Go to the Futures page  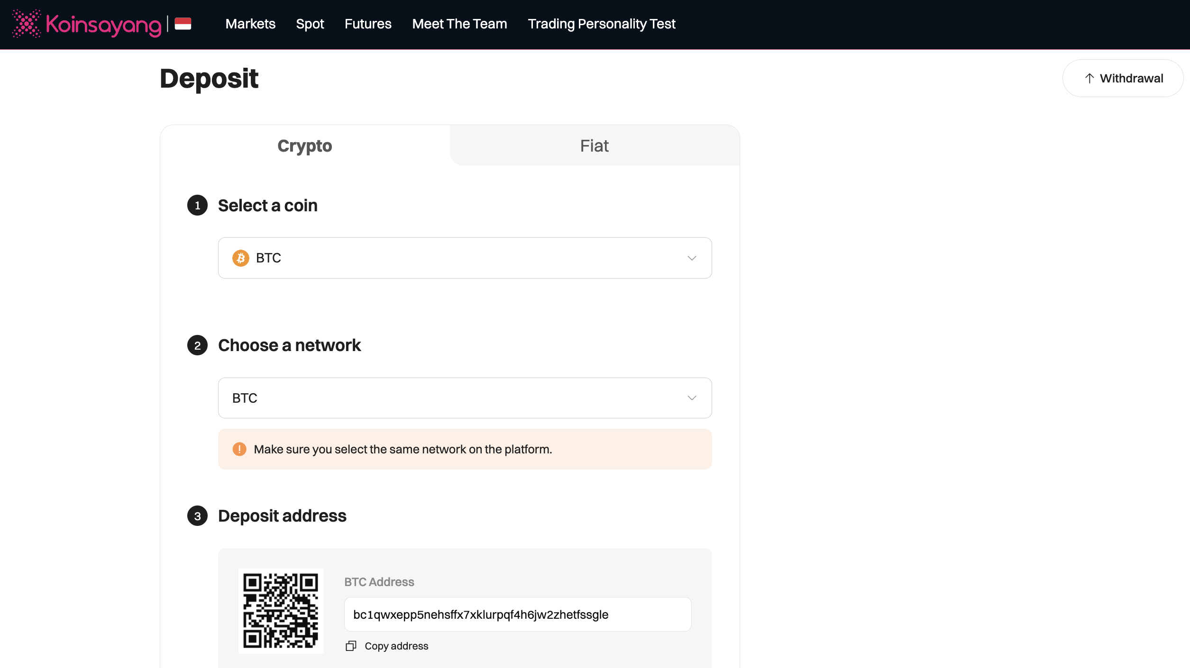(x=368, y=24)
